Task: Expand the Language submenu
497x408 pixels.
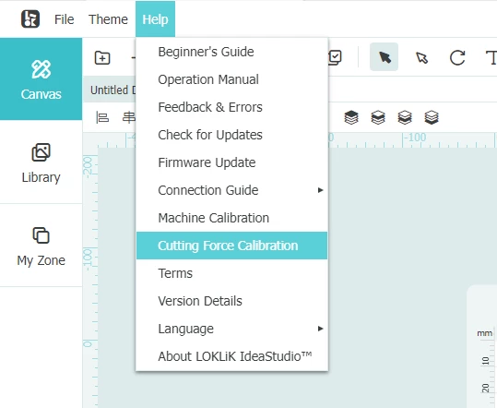Action: coord(231,329)
